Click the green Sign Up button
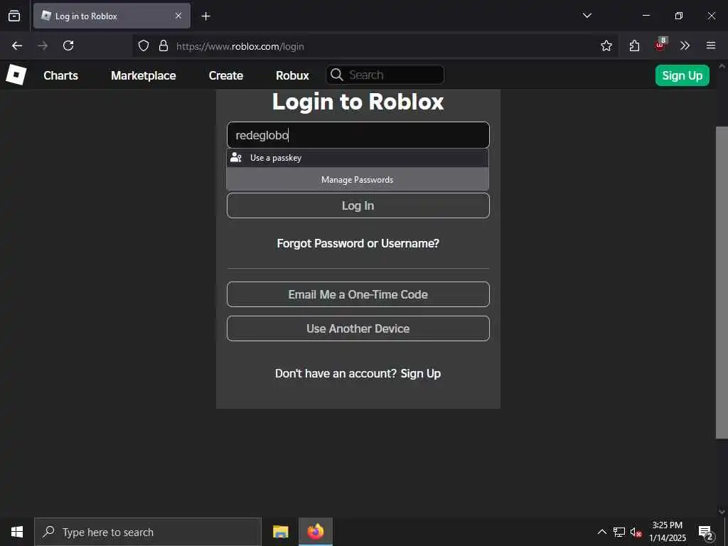The height and width of the screenshot is (546, 728). point(682,75)
